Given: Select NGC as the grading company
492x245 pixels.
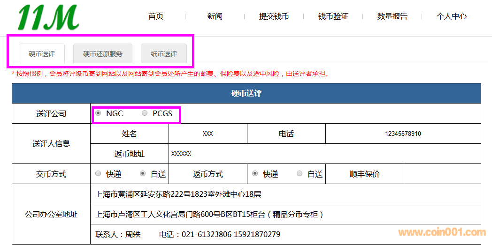Looking at the screenshot, I should (98, 113).
